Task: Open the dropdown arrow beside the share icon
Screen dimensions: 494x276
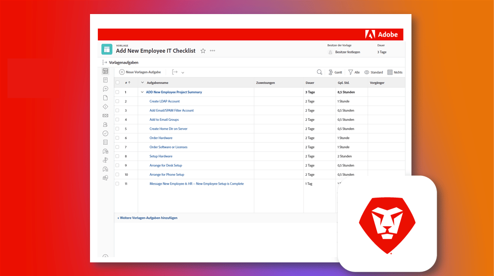Action: pyautogui.click(x=182, y=72)
